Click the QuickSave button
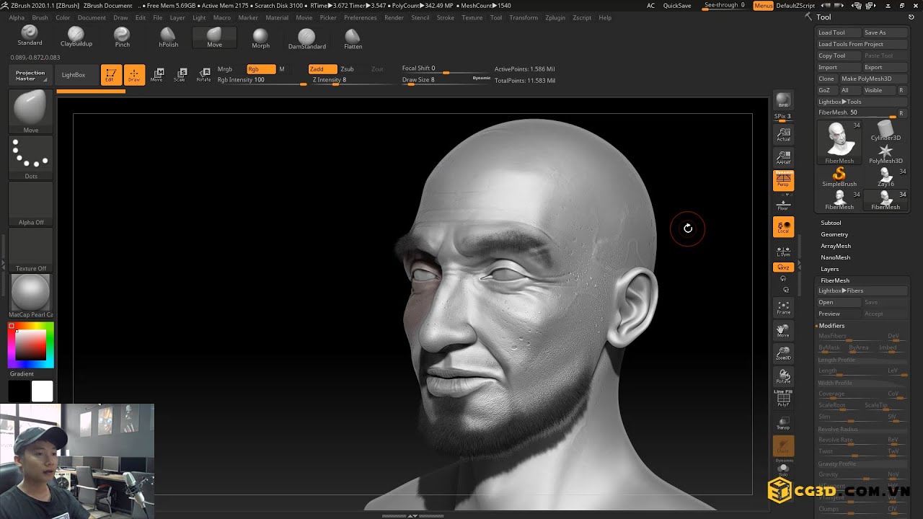The width and height of the screenshot is (923, 519). click(x=677, y=6)
